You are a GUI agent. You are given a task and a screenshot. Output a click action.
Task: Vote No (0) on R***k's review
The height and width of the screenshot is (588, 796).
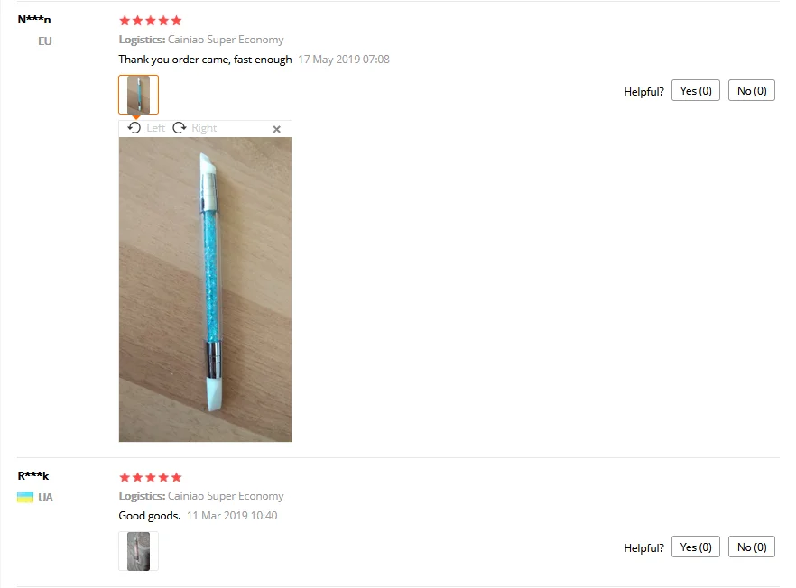751,547
